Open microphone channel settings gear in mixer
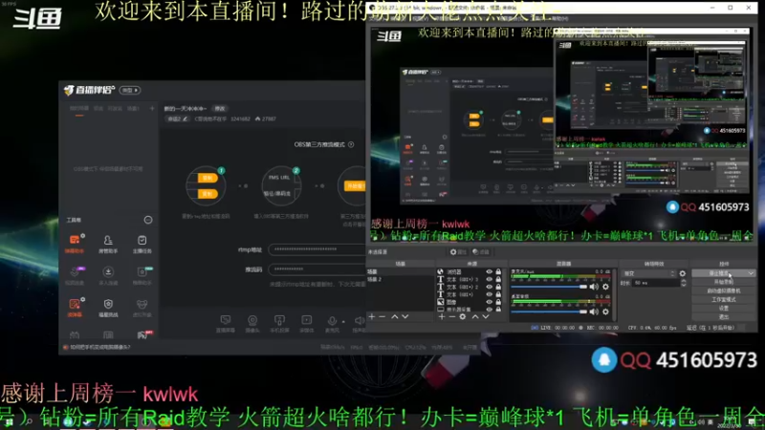The width and height of the screenshot is (765, 430). point(605,287)
